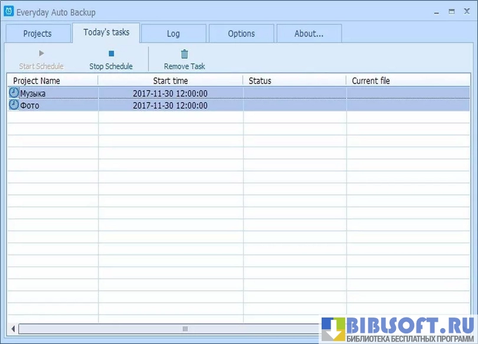Screen dimensions: 478x344
Task: Click the clock icon beside Музыка
Action: tap(14, 93)
